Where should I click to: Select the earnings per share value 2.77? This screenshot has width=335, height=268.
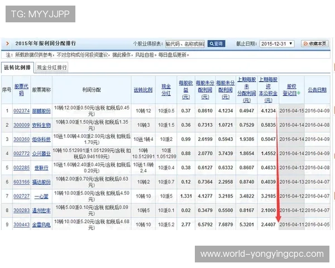pyautogui.click(x=186, y=224)
